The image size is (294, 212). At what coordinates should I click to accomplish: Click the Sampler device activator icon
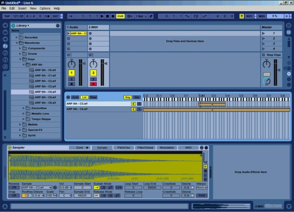click(x=10, y=147)
